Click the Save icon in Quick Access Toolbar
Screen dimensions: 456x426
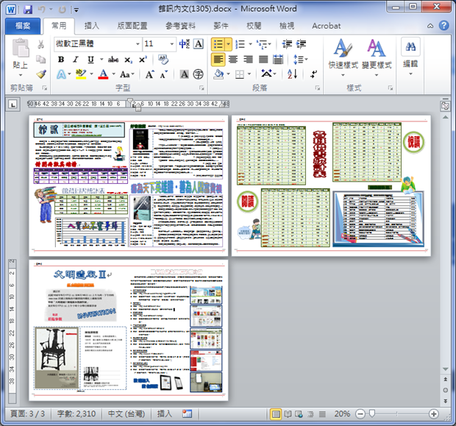(x=28, y=10)
